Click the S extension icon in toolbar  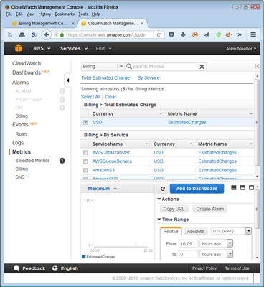tap(34, 35)
